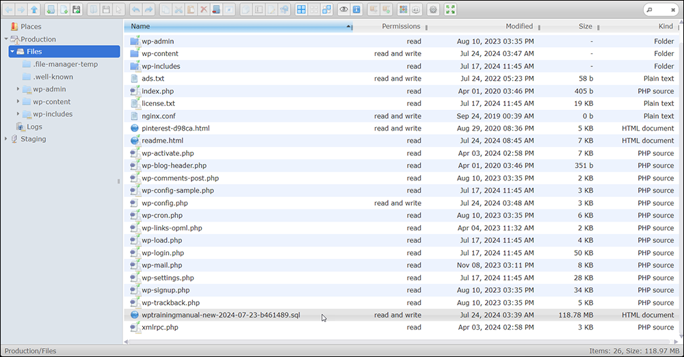Select the index.php file

point(402,91)
